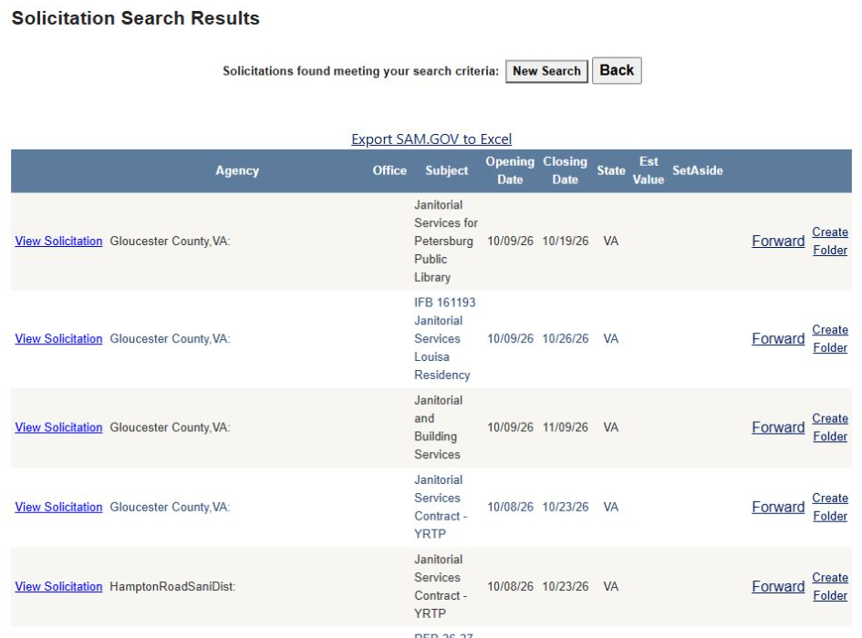
Task: Click the New Search button
Action: 546,71
